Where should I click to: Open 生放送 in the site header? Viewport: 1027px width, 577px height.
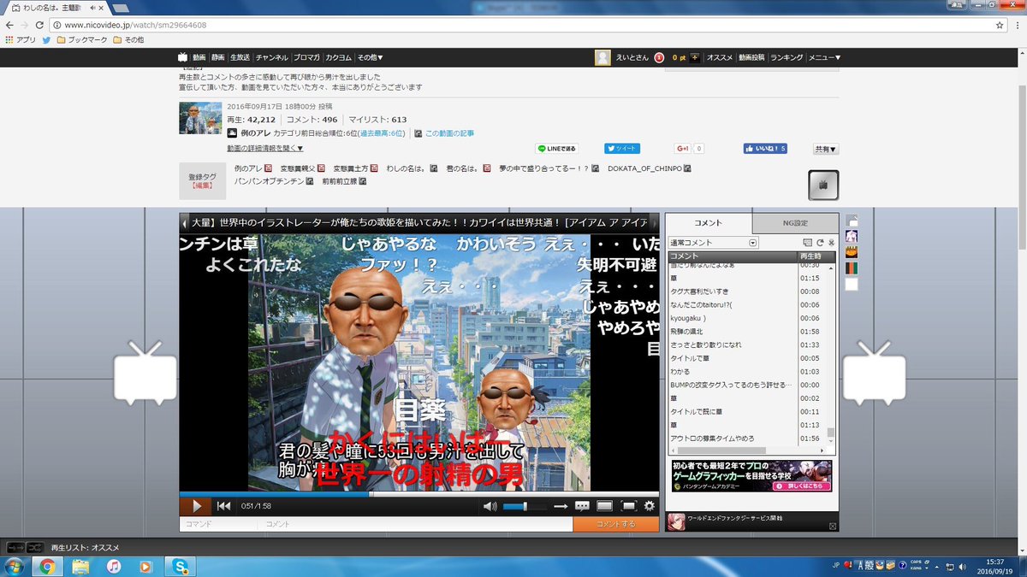point(240,57)
